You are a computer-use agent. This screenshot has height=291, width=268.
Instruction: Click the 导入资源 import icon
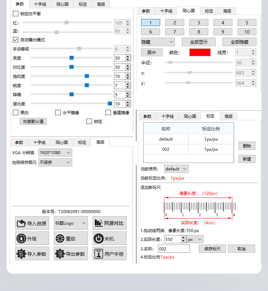[21, 223]
